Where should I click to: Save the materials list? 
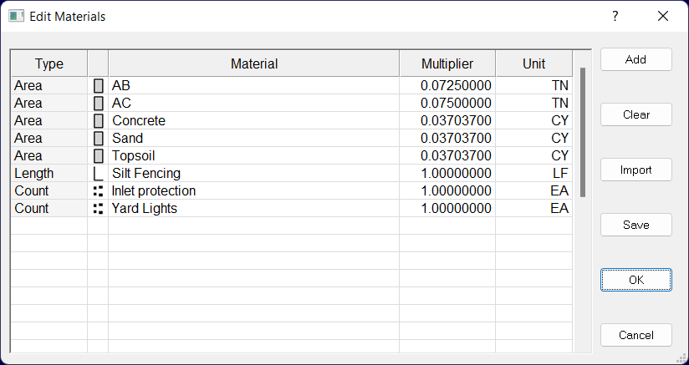(635, 226)
